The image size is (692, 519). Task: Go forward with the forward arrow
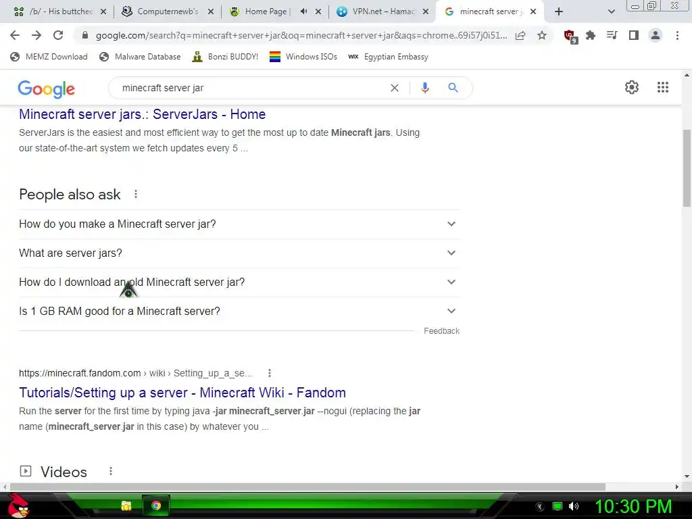[36, 35]
